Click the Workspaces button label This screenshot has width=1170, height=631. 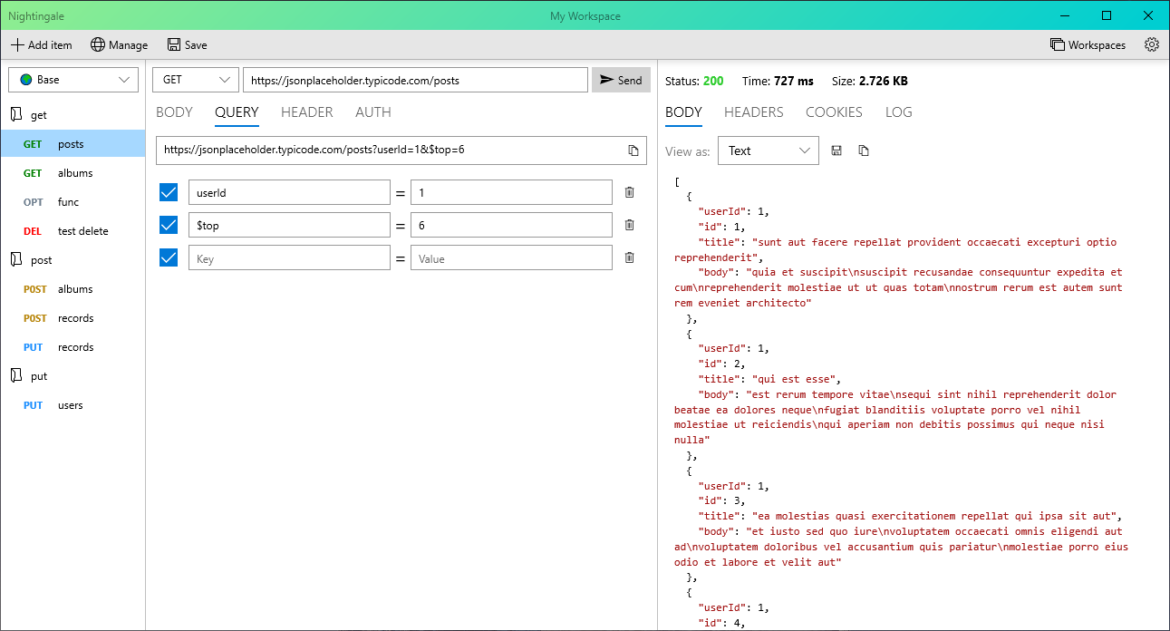pyautogui.click(x=1097, y=45)
